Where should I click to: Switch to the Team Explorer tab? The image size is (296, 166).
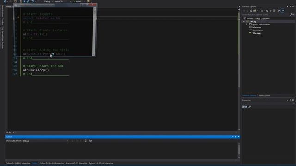264,95
